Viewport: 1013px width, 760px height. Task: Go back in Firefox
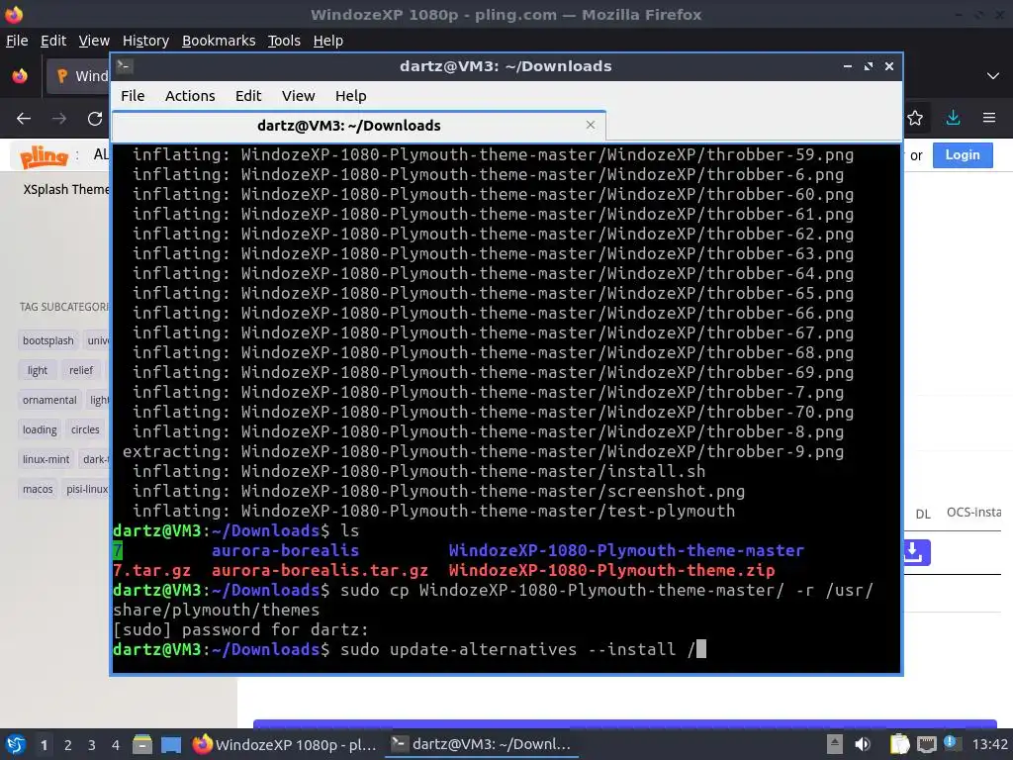[24, 119]
